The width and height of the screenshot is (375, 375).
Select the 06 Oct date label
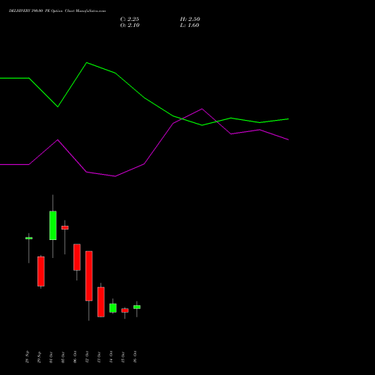click(x=75, y=356)
